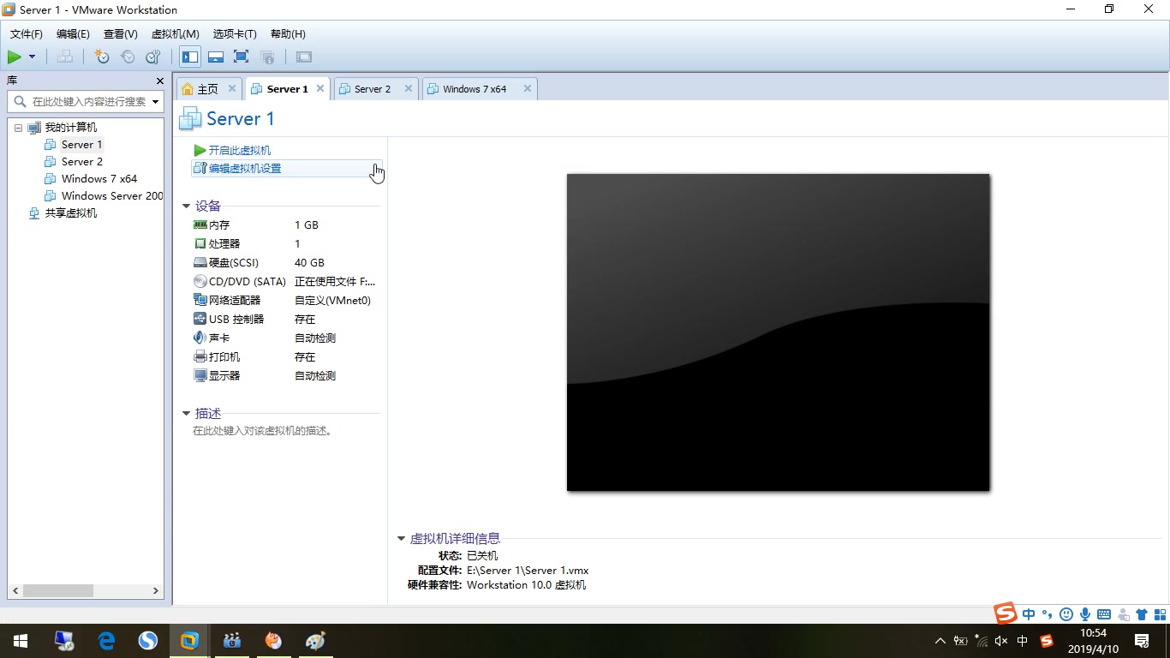Open the Sogou soft keyboard icon
This screenshot has height=658, width=1170.
(1104, 614)
